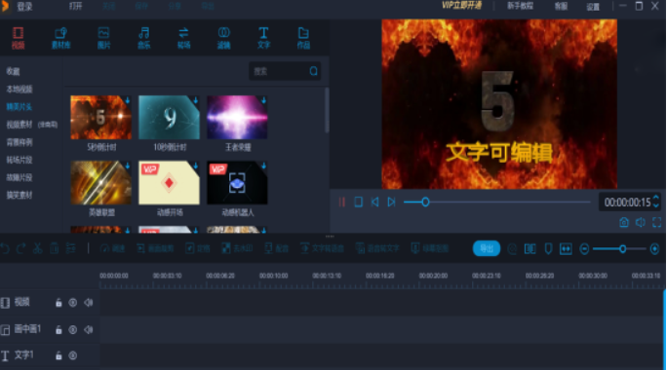Click the undo arrow icon
667x370 pixels.
click(5, 248)
